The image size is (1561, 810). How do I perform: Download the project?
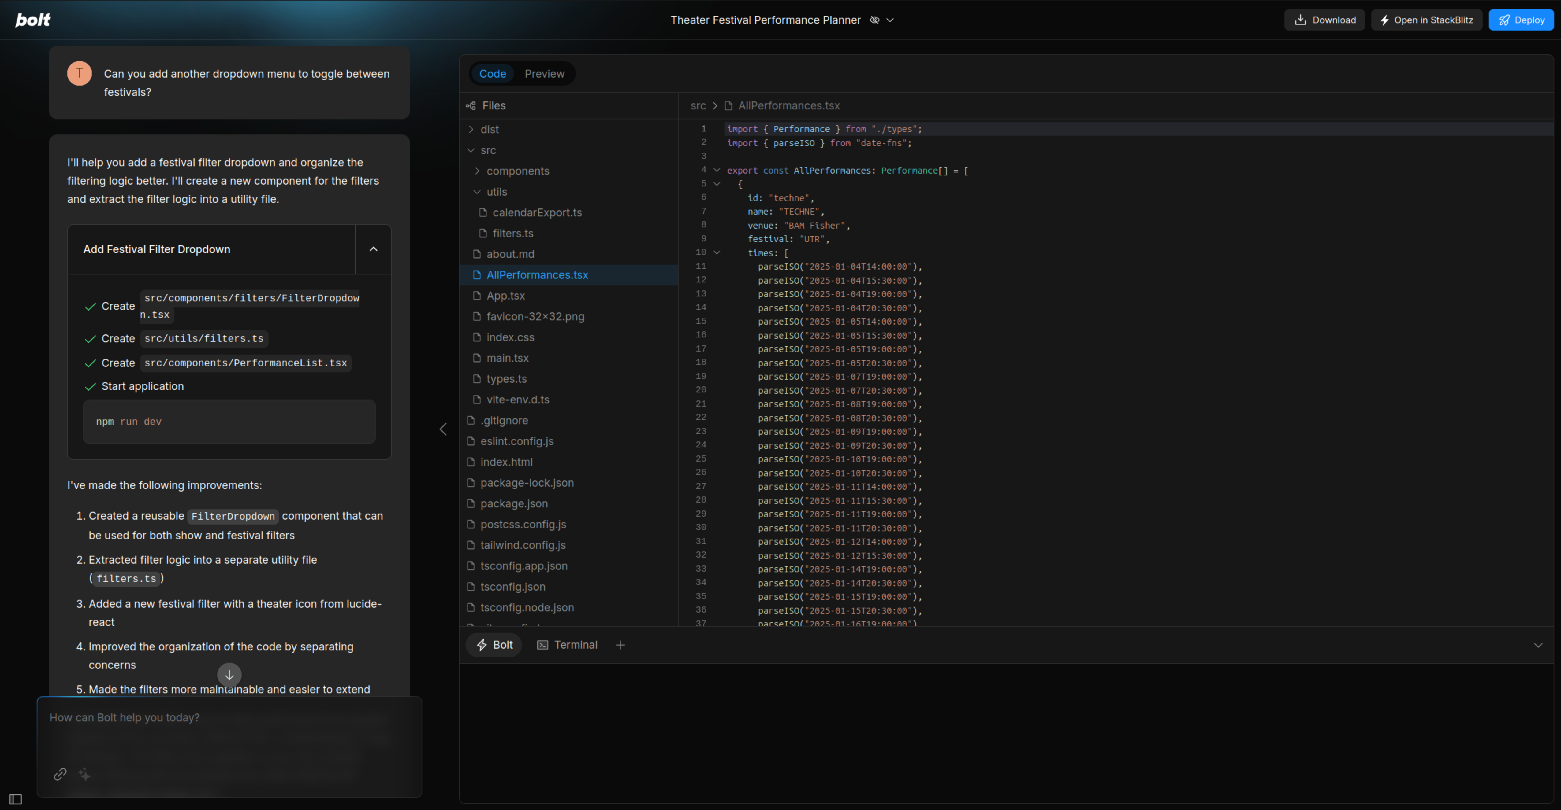coord(1324,20)
